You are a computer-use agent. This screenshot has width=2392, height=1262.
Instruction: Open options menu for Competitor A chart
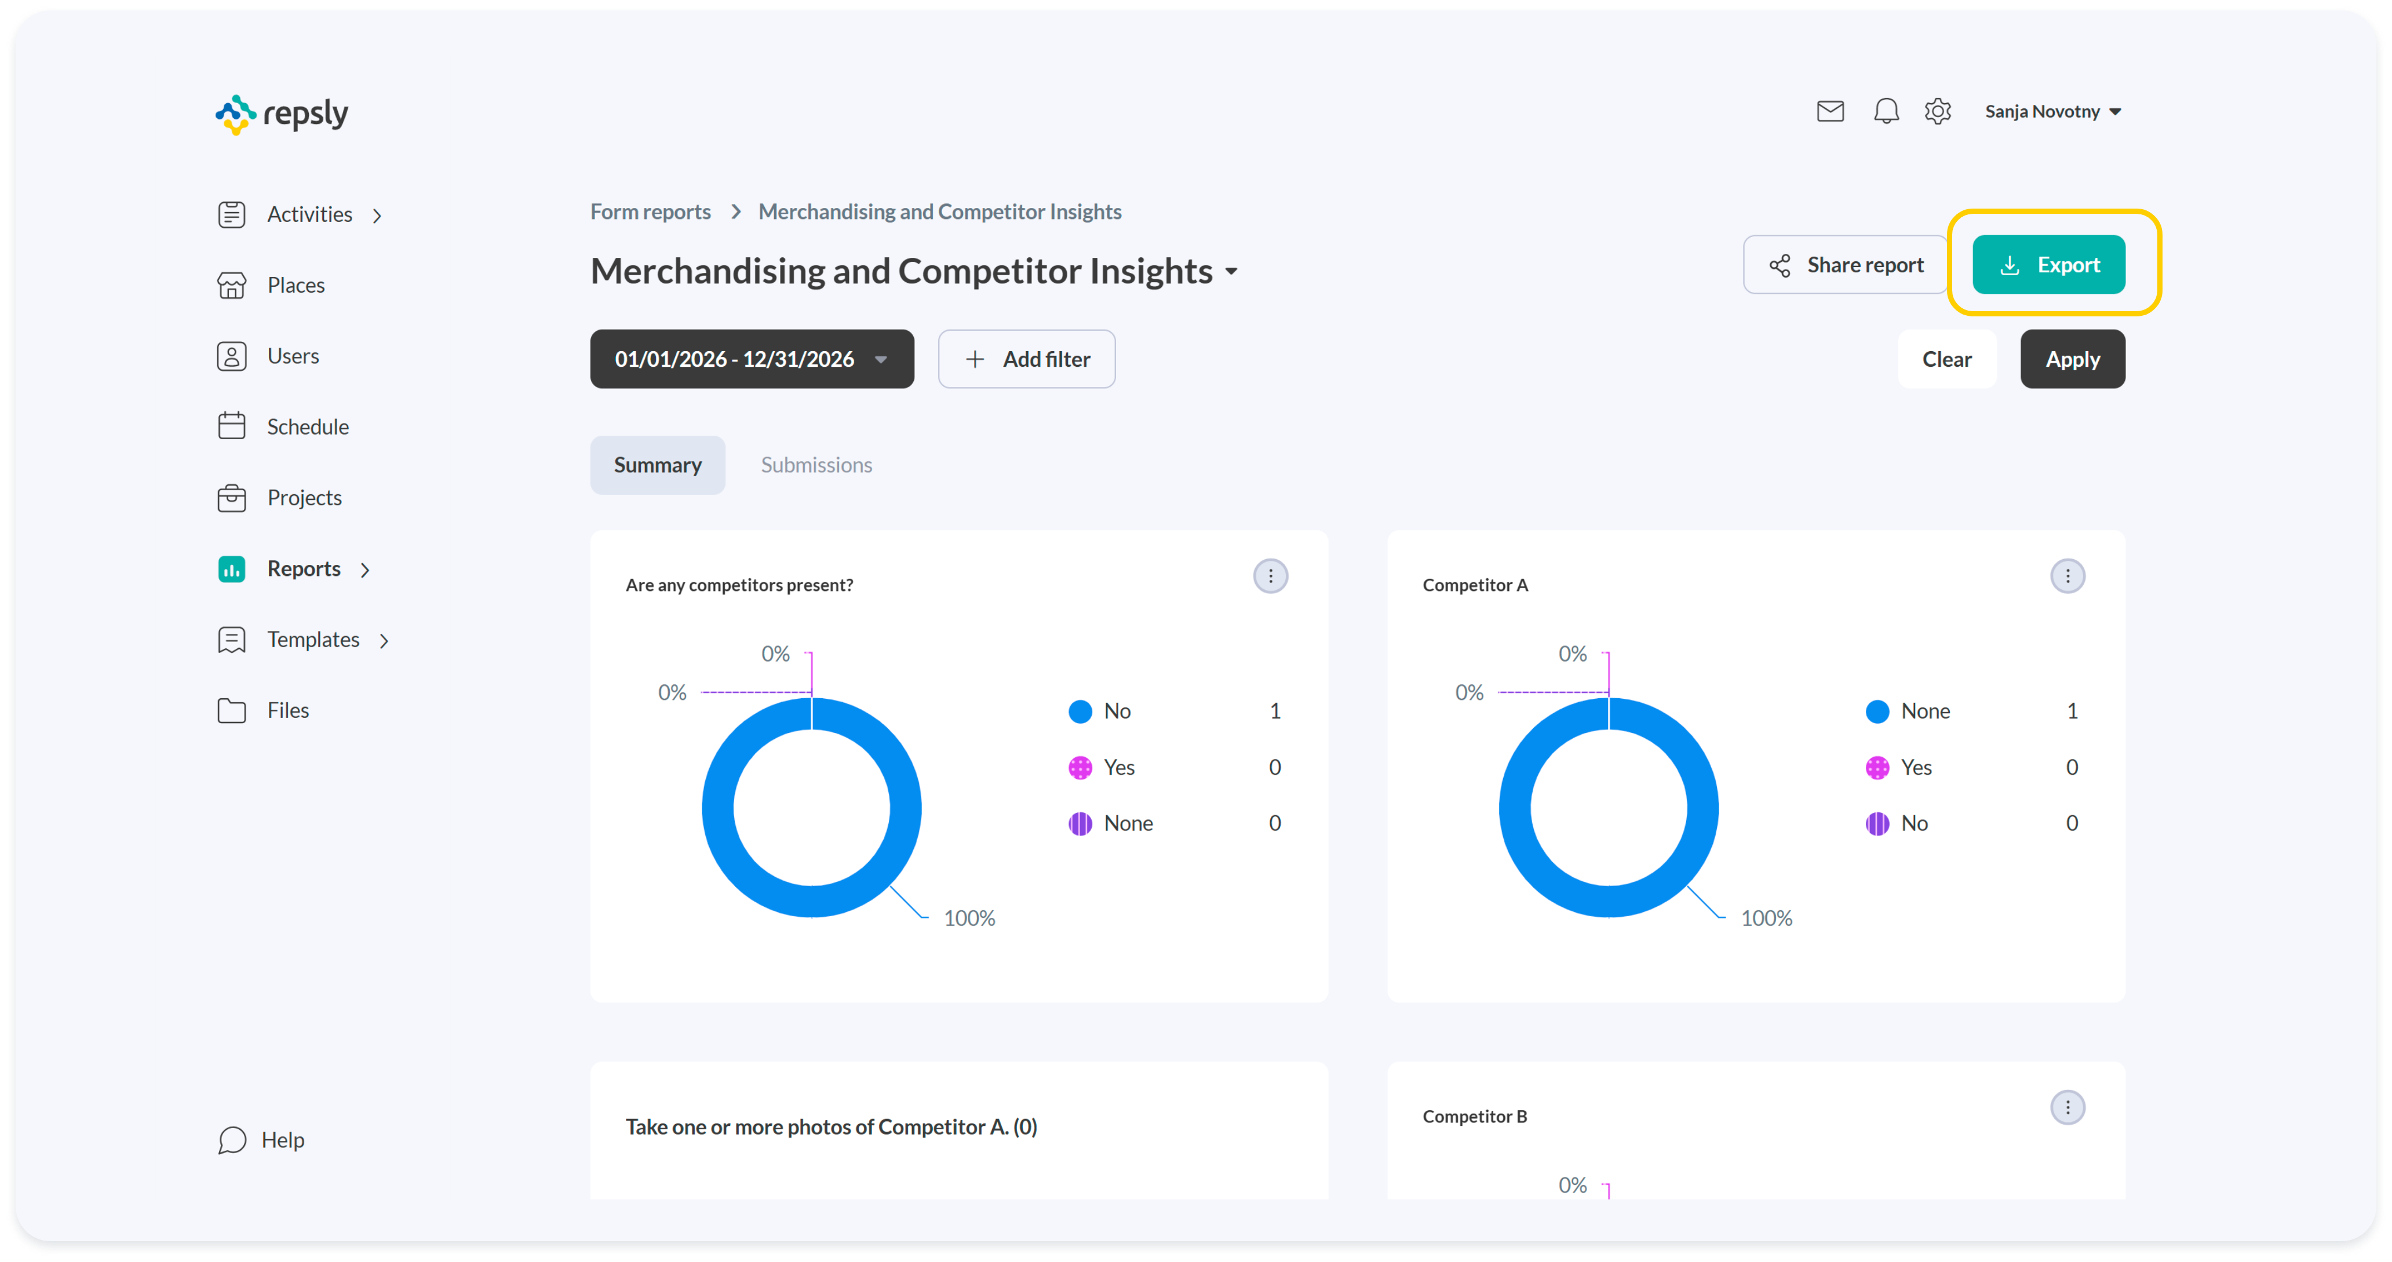(2067, 576)
